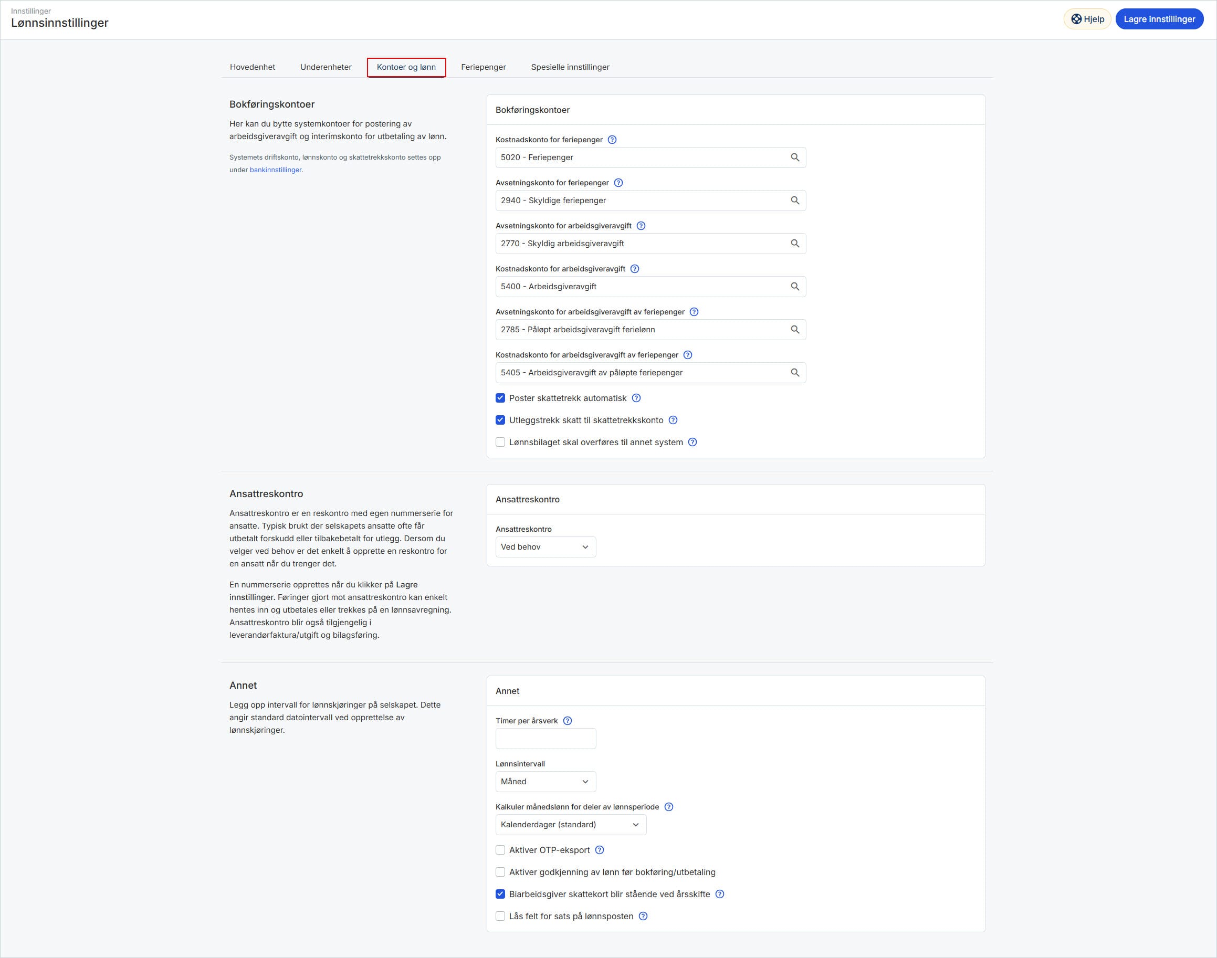Image resolution: width=1217 pixels, height=958 pixels.
Task: Click search icon in Kostnadskonto for feriepenger field
Action: (795, 157)
